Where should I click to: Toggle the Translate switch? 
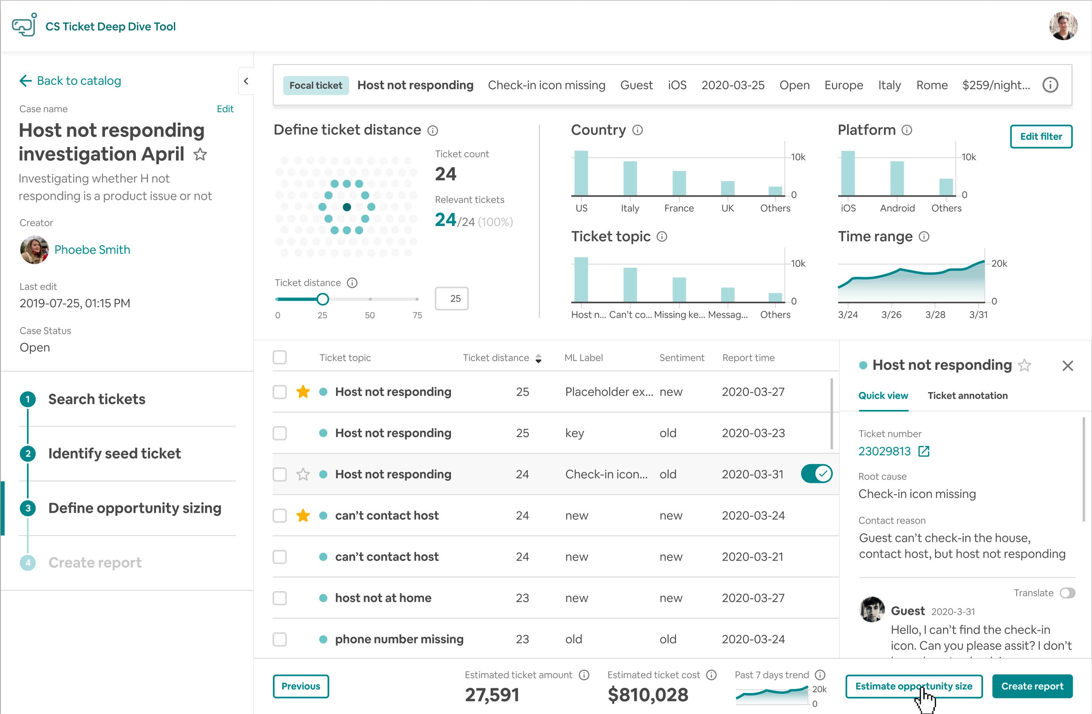(1067, 593)
